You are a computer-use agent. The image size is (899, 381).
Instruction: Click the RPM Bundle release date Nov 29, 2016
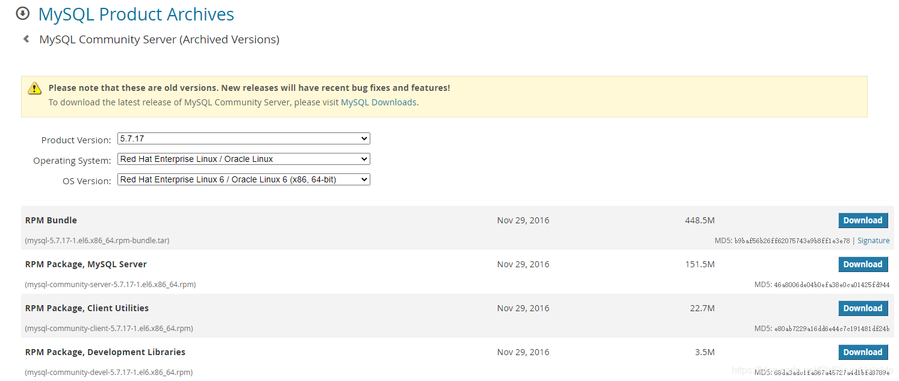point(523,220)
